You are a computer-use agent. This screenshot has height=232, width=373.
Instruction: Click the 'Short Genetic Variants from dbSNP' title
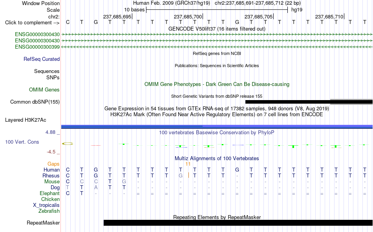click(217, 96)
